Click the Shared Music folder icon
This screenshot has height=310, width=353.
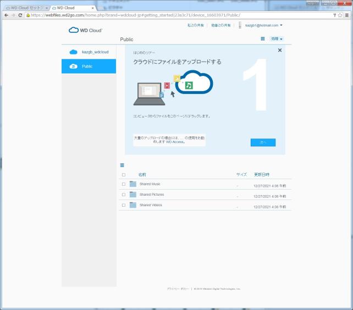tap(133, 184)
